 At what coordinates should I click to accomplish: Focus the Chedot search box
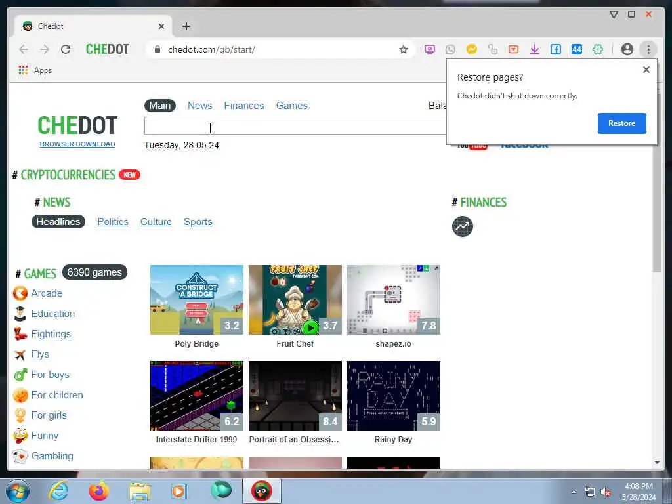coord(295,125)
